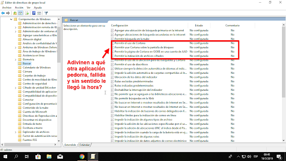Click the up one level folder icon
This screenshot has height=161, width=286.
(15, 13)
